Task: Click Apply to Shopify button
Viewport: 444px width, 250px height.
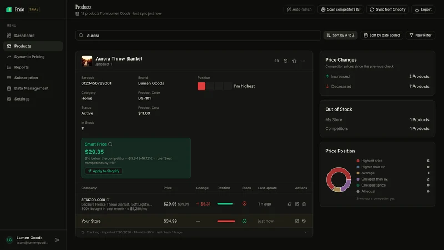Action: coord(104,171)
